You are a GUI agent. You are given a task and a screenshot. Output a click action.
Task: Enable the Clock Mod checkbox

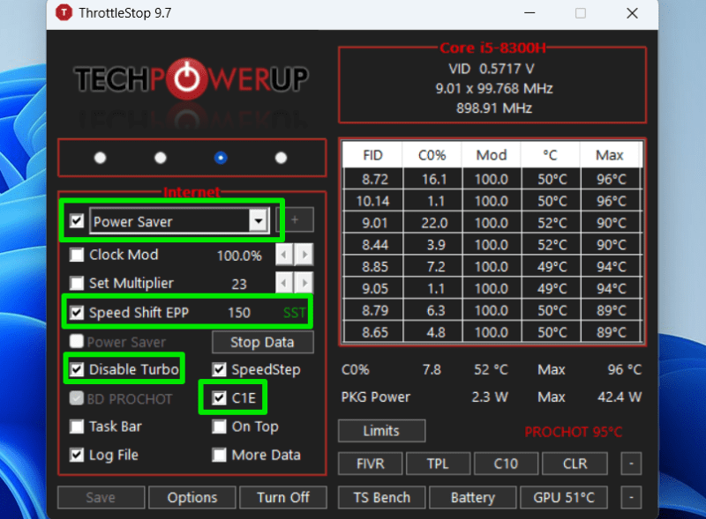coord(76,255)
